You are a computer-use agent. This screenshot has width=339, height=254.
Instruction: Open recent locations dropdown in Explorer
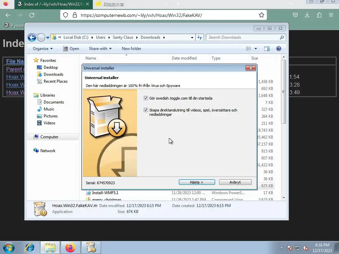click(48, 38)
